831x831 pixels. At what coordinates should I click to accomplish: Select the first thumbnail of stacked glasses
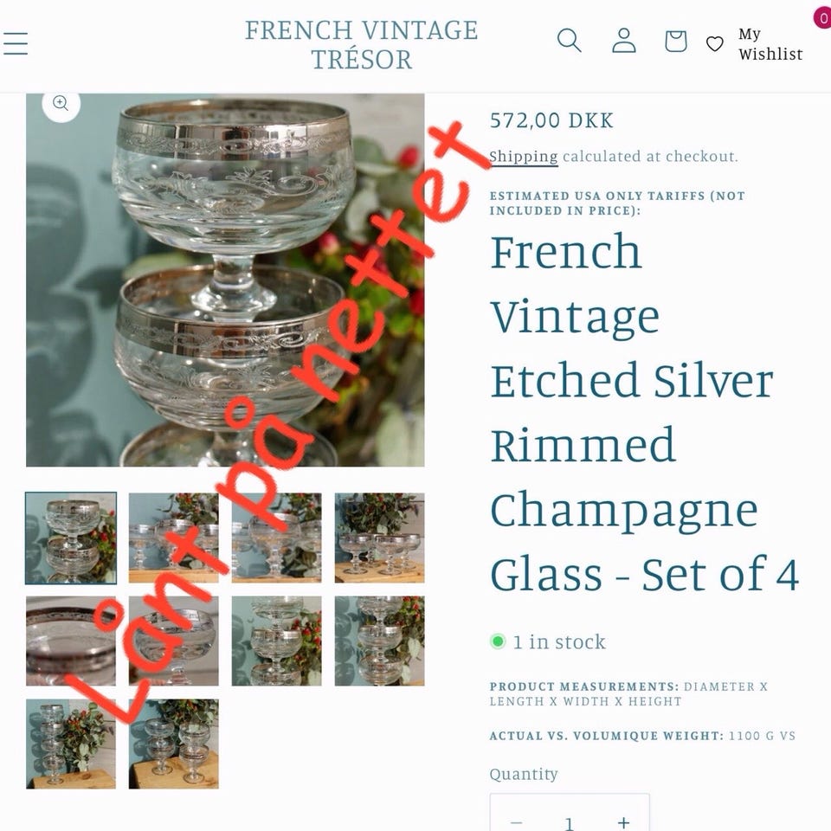pyautogui.click(x=71, y=538)
